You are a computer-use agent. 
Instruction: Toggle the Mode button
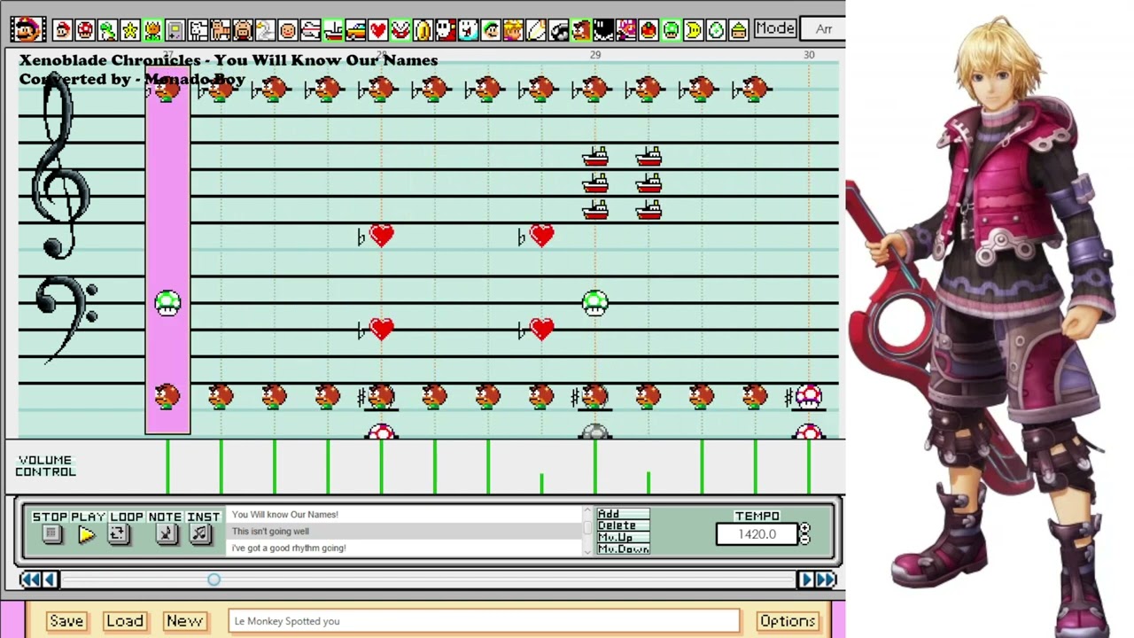(774, 28)
